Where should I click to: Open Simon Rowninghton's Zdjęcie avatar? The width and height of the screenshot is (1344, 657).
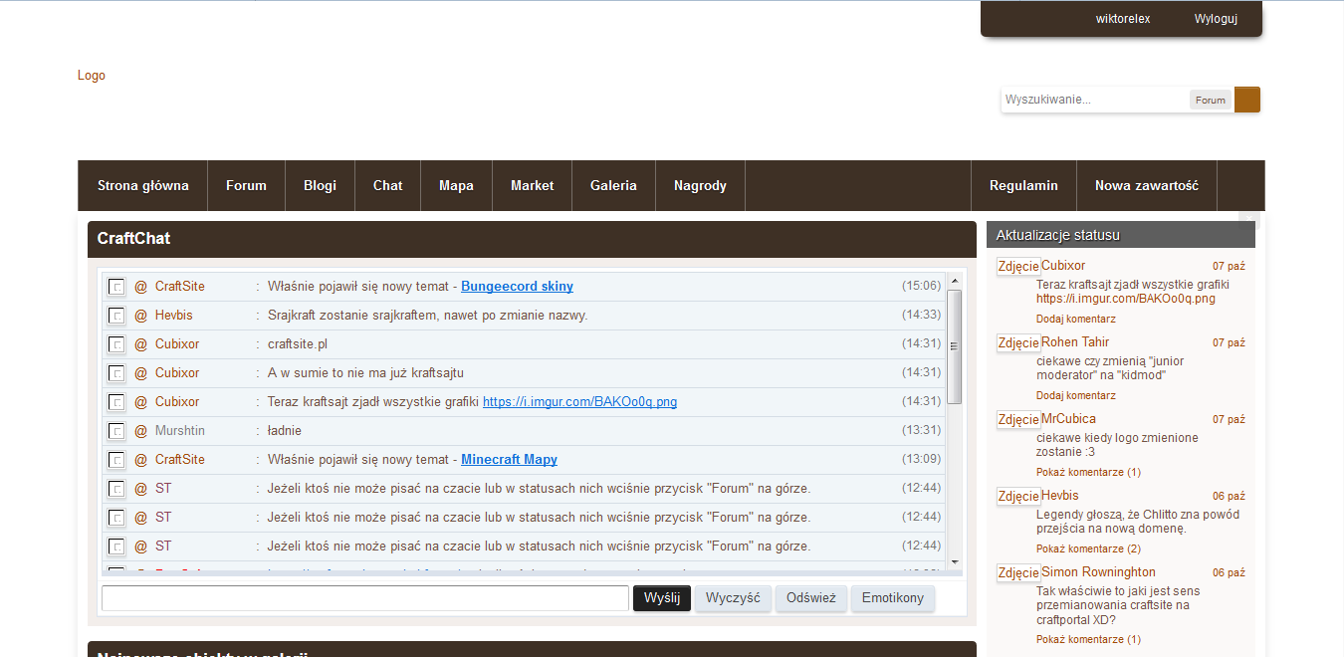(x=1018, y=572)
